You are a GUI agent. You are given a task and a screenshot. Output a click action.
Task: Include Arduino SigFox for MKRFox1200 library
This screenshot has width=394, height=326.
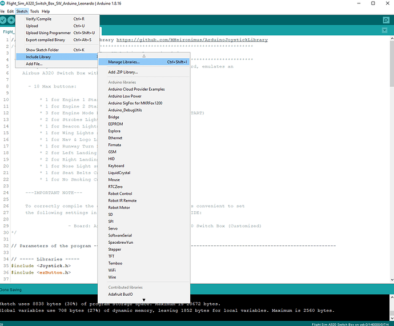coord(144,103)
